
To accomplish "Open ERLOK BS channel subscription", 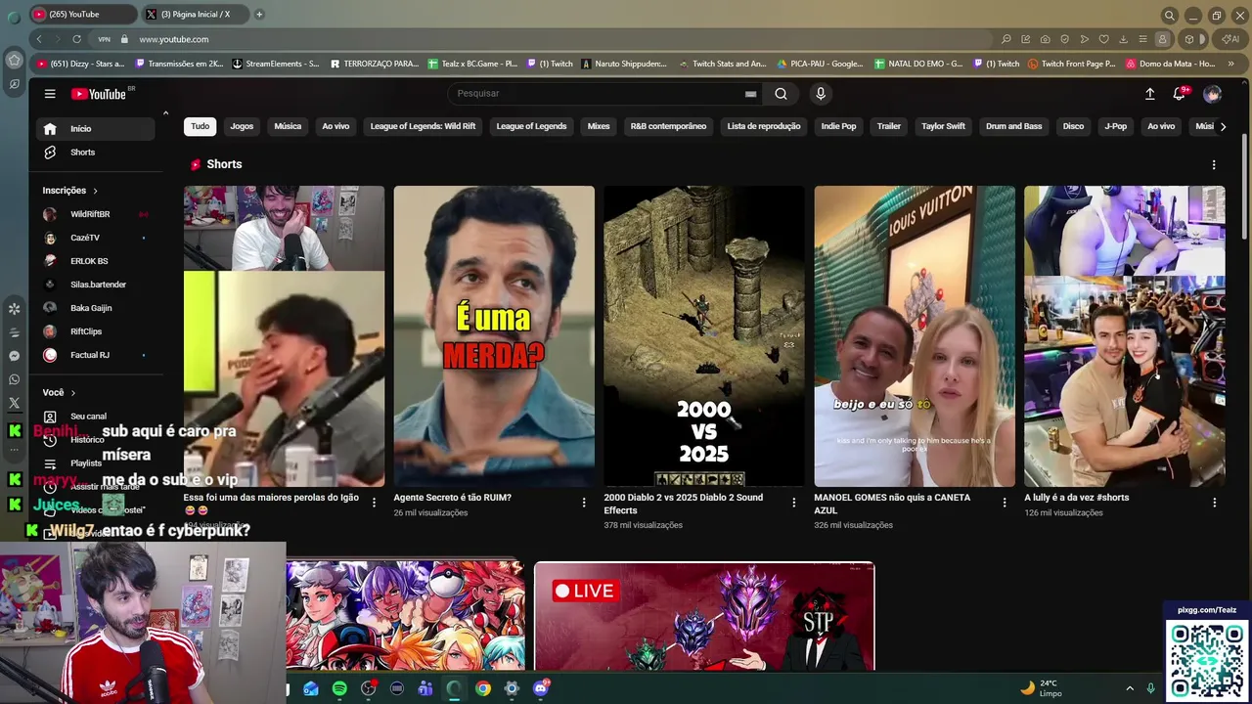I will tap(97, 261).
